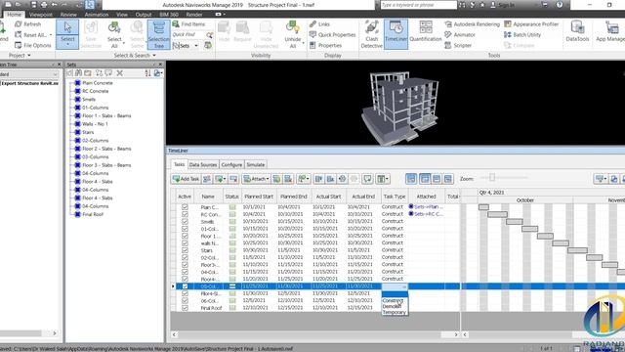Click Add Task in TimeLiner
The width and height of the screenshot is (625, 352).
pyautogui.click(x=186, y=179)
